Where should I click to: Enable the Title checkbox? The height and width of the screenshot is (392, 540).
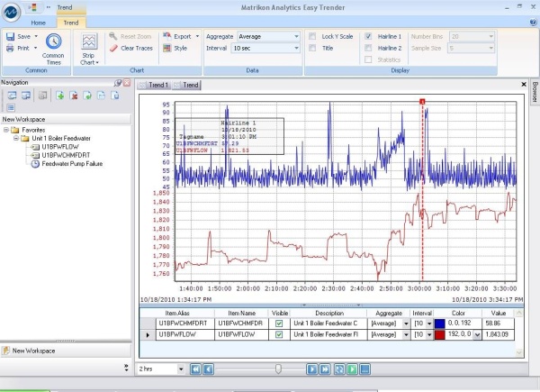click(x=312, y=48)
